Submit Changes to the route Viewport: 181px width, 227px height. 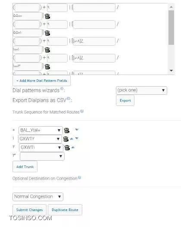(30, 210)
